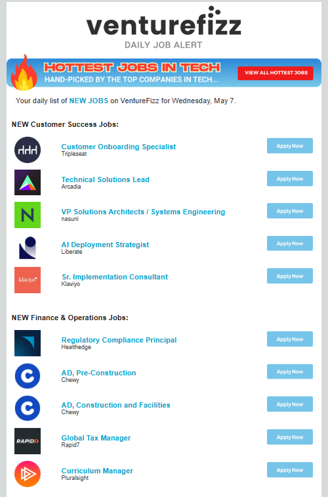Image resolution: width=328 pixels, height=497 pixels.
Task: Click View All Hottest Jobs button
Action: (x=276, y=73)
